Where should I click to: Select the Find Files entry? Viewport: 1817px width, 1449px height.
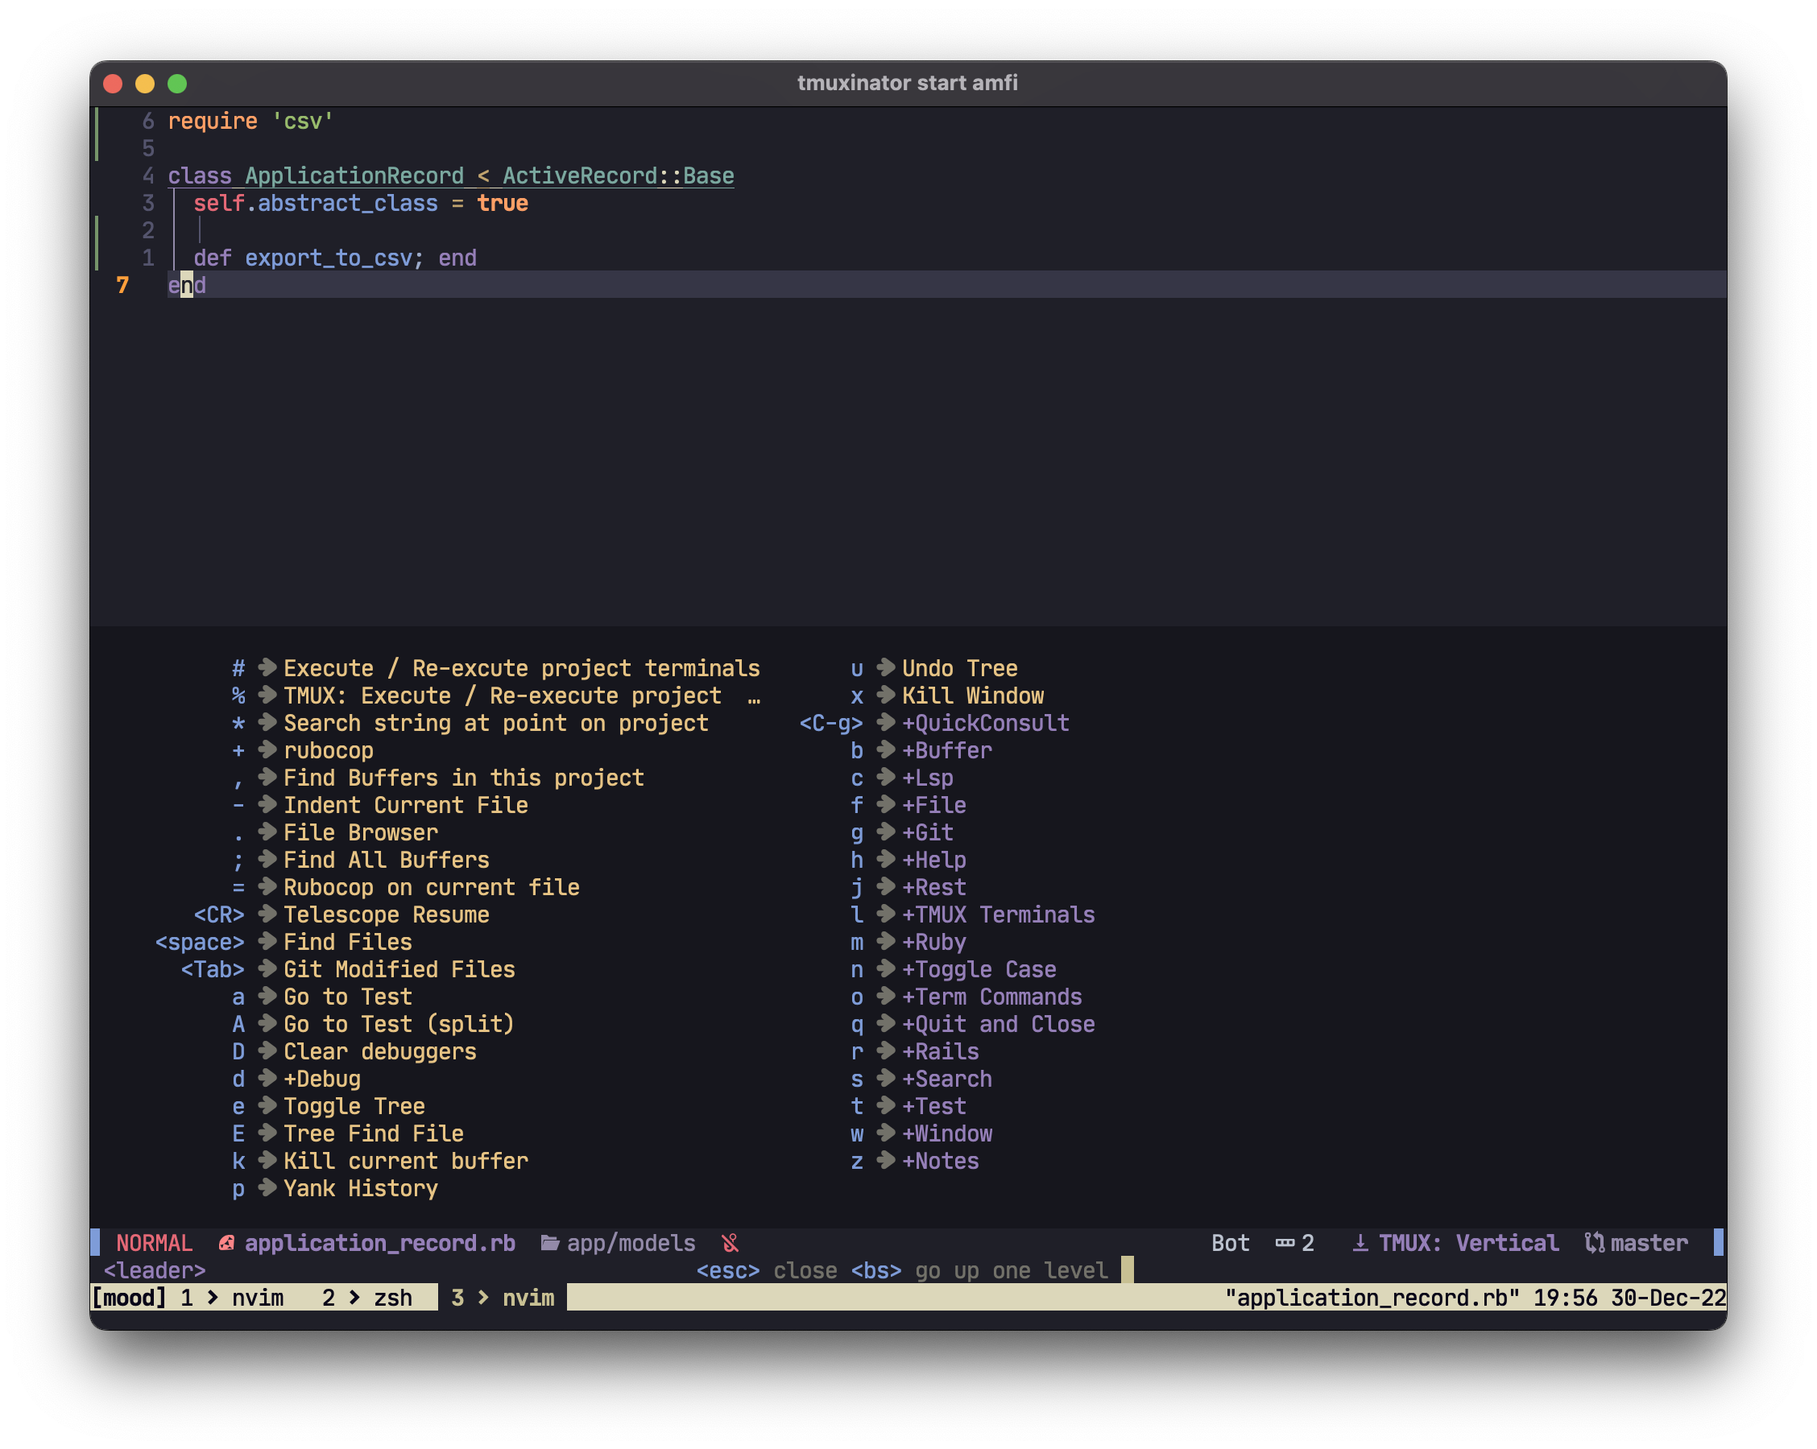click(347, 942)
